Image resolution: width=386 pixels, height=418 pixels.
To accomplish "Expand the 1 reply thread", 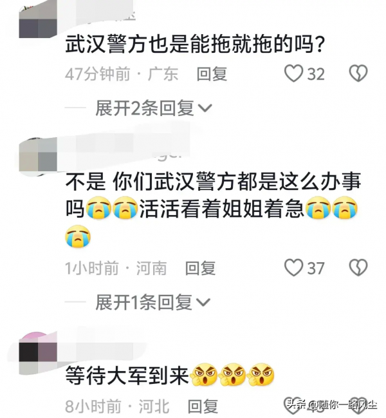I will point(153,302).
